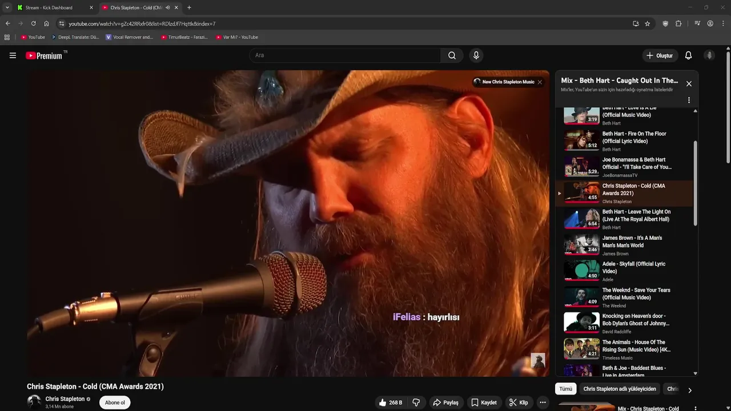Like the video (268 B thumbs up)
This screenshot has width=731, height=411.
(x=391, y=402)
